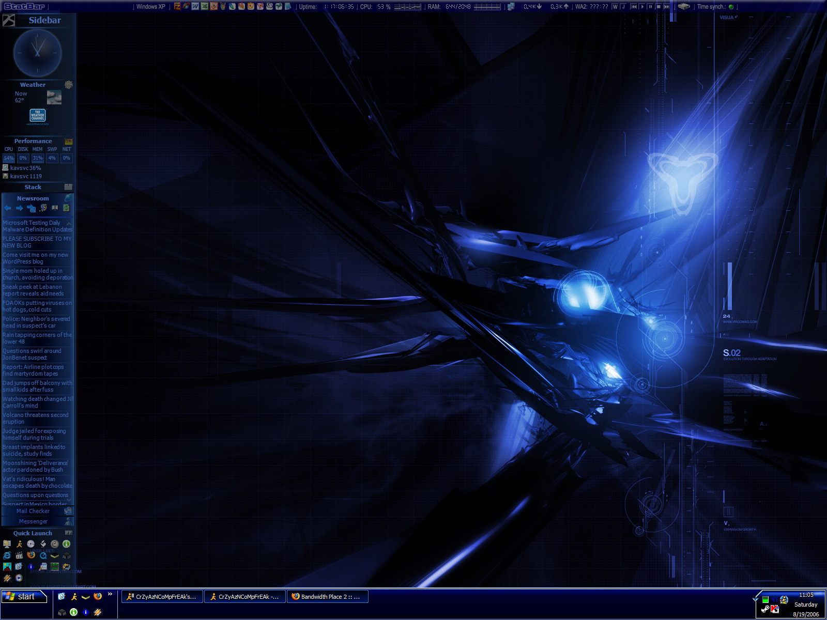Open Excel from the StatBar shortcuts

click(x=205, y=6)
